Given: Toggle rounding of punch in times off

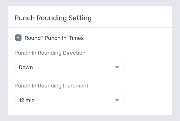Looking at the screenshot, I should pos(18,38).
